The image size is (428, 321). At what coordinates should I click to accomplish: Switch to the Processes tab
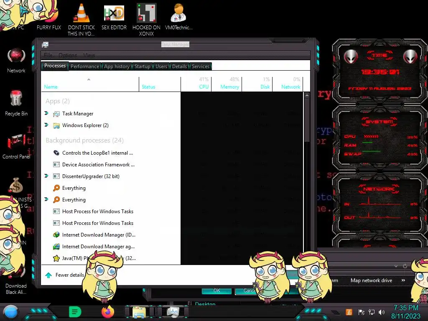(x=55, y=66)
